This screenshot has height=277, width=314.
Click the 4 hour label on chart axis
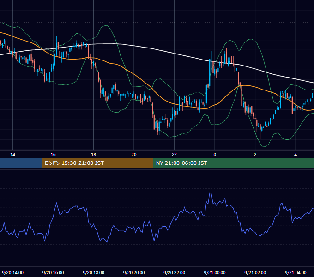pyautogui.click(x=296, y=155)
